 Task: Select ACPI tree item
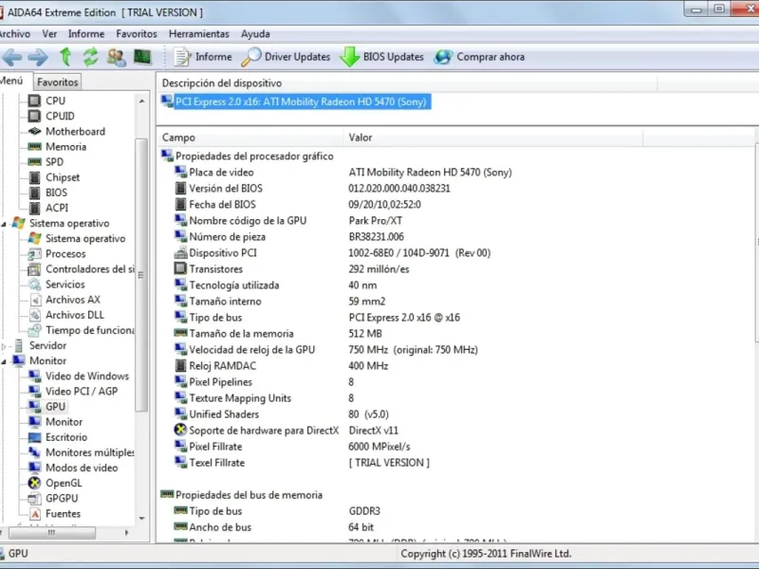pos(57,208)
